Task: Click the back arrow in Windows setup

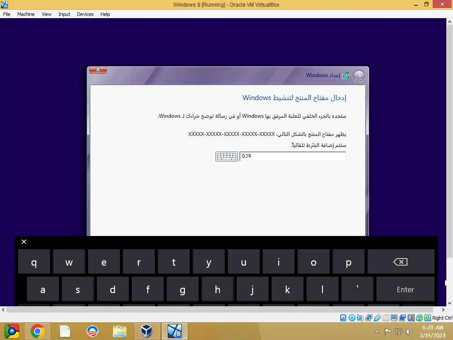Action: tap(359, 76)
